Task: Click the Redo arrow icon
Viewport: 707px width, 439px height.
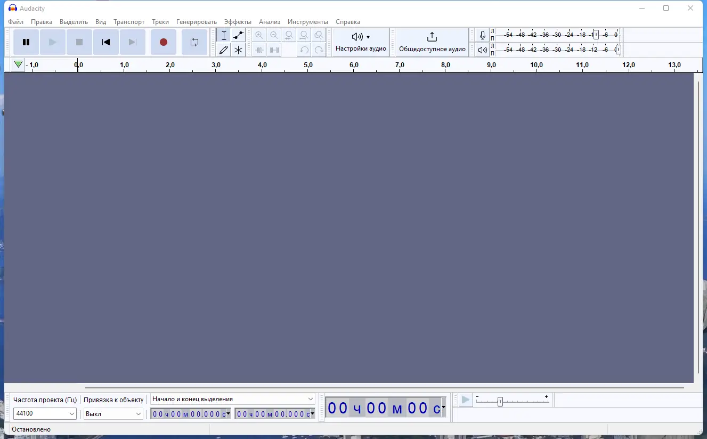Action: 319,50
